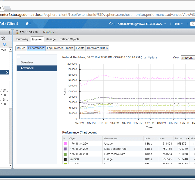
Task: Click the Measurement column header
Action: (123, 138)
